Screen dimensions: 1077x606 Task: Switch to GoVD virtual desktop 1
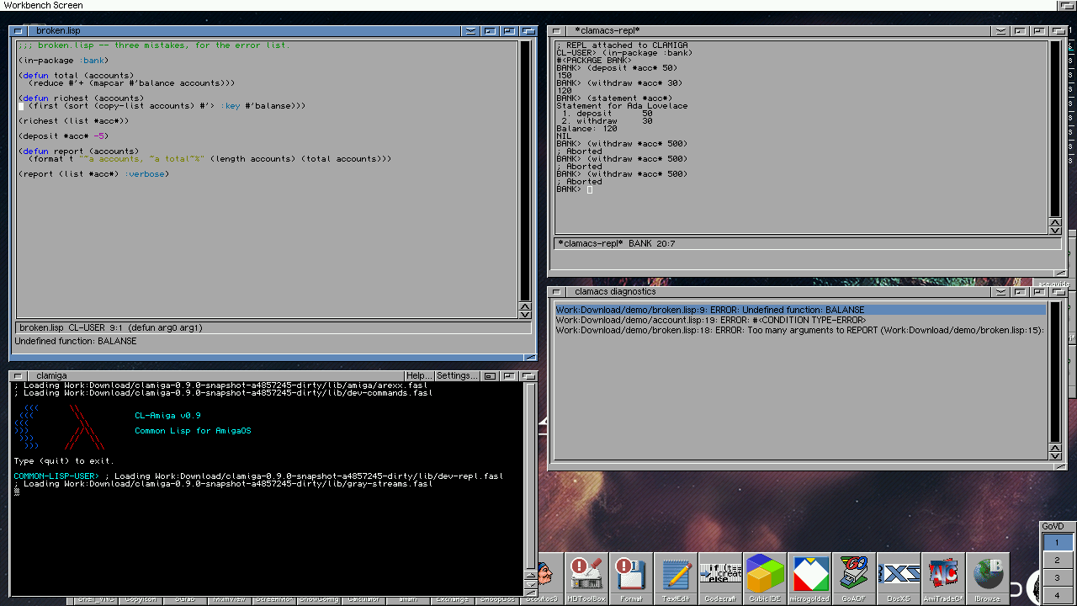[1058, 543]
